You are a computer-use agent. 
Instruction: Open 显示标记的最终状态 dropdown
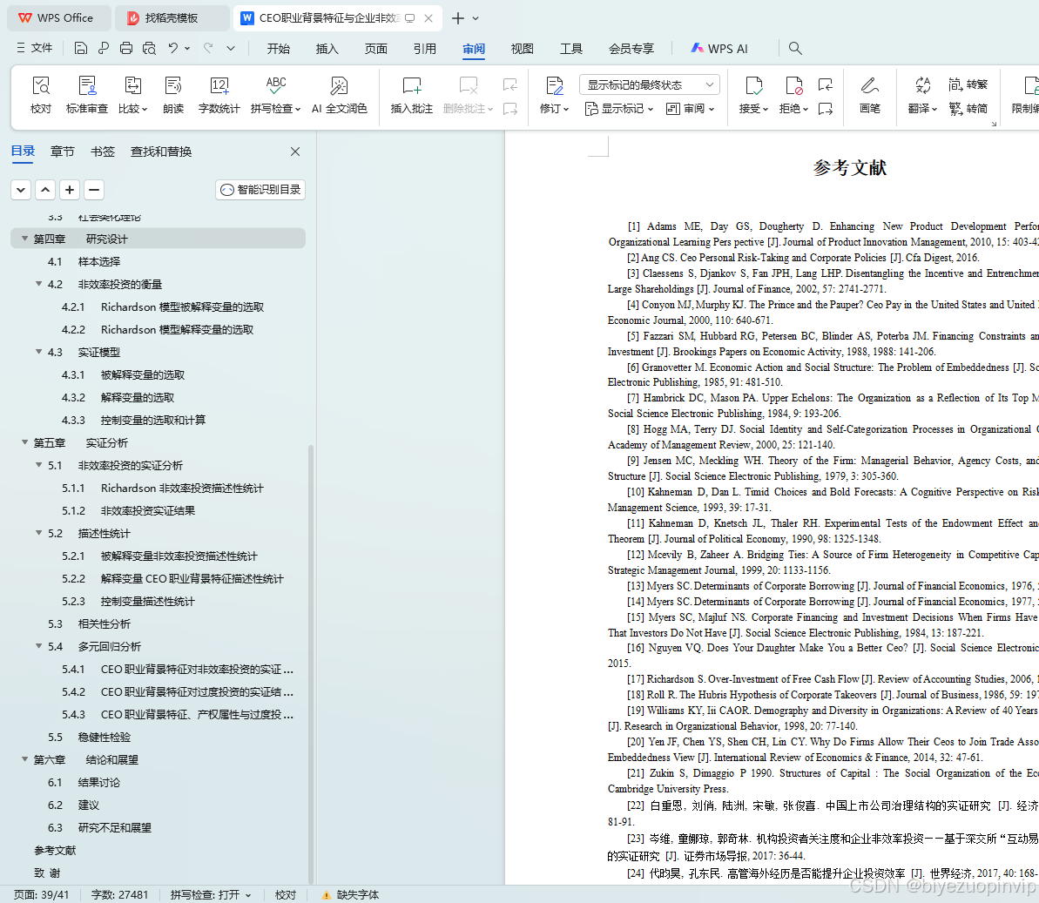[650, 84]
